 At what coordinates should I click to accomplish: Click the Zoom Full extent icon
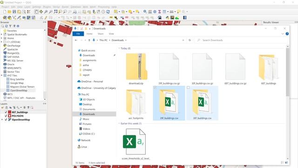(55, 12)
